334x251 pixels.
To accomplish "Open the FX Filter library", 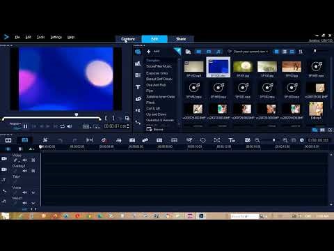I will 138,111.
